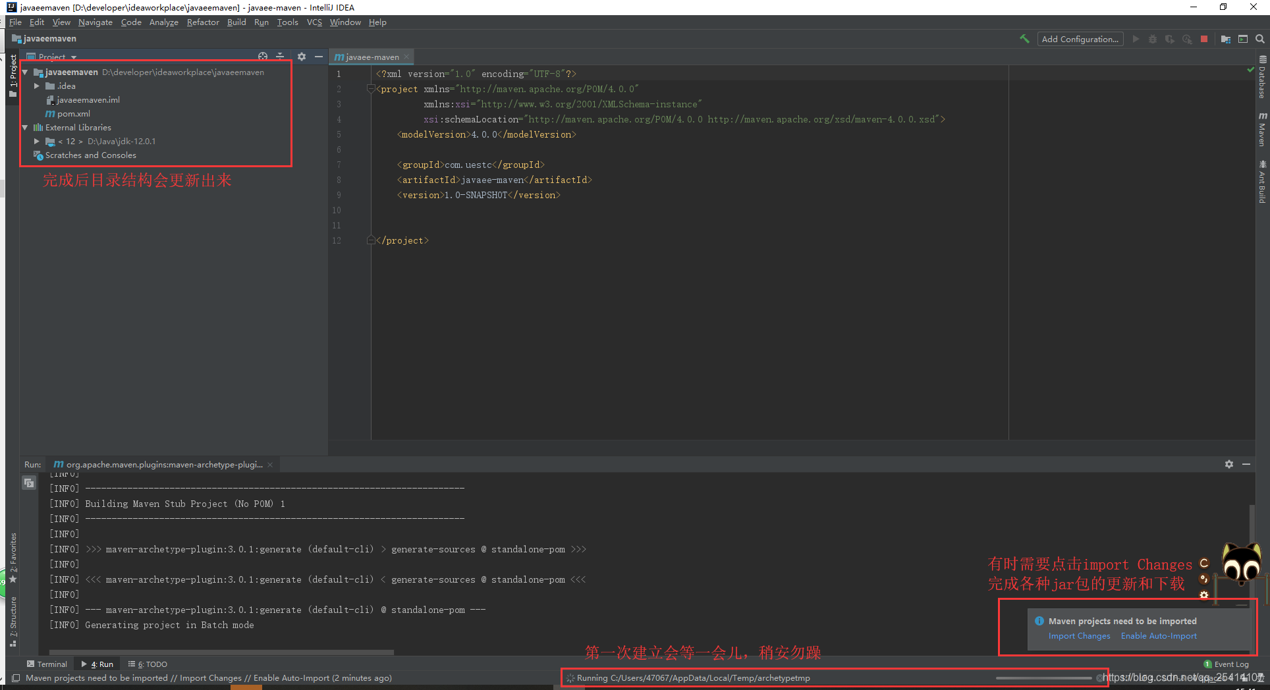Open the Ant Build side tool window
Screen dimensions: 1270x690
click(1262, 182)
